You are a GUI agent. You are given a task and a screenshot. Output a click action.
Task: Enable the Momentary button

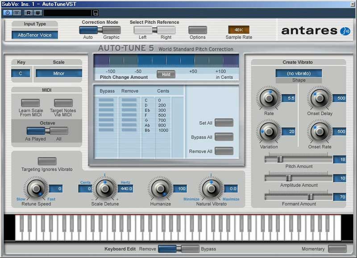click(x=337, y=249)
